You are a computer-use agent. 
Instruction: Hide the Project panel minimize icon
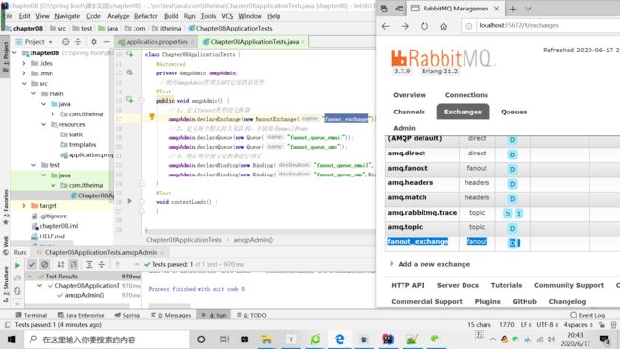coord(107,42)
